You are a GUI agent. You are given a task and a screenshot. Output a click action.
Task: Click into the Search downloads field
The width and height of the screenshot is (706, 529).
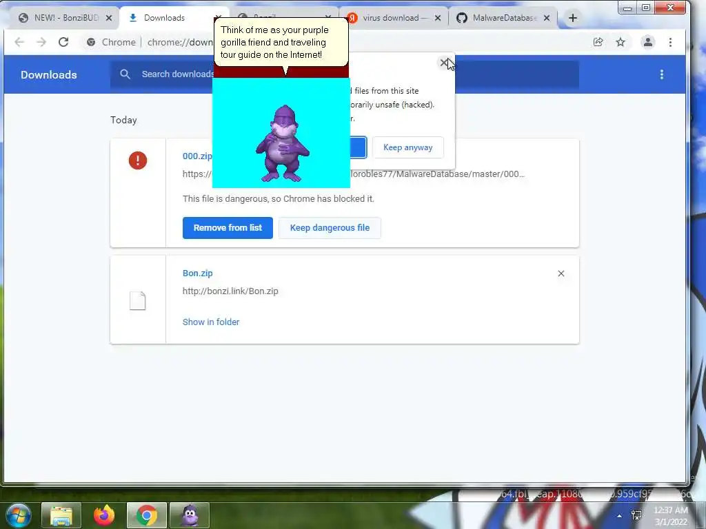[x=345, y=74]
